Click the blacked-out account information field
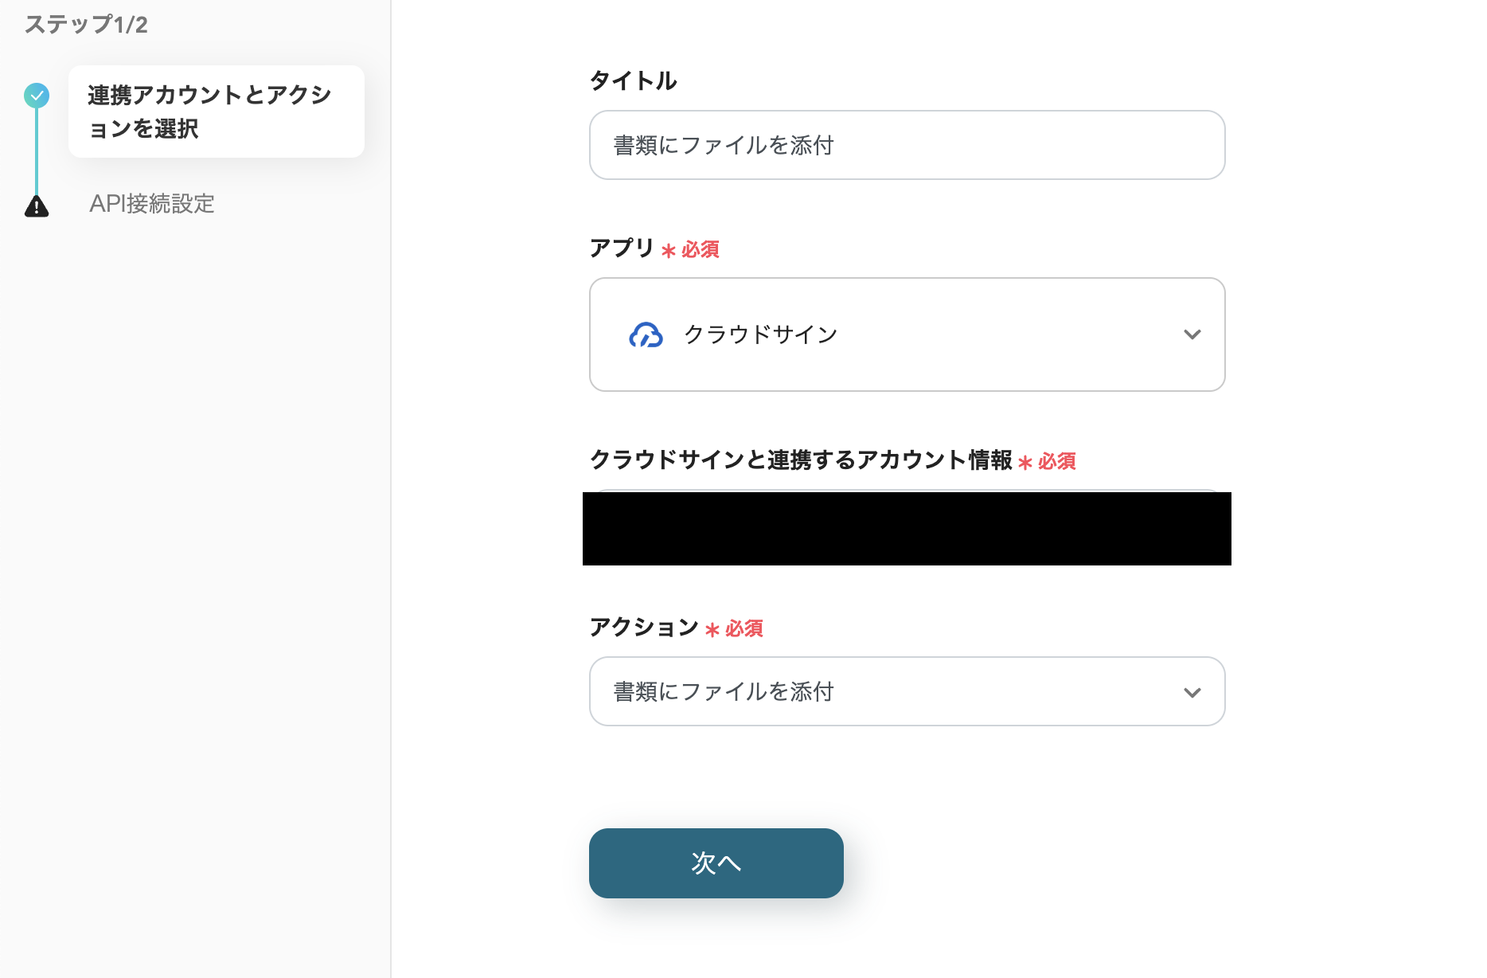Viewport: 1487px width, 978px height. click(x=906, y=529)
